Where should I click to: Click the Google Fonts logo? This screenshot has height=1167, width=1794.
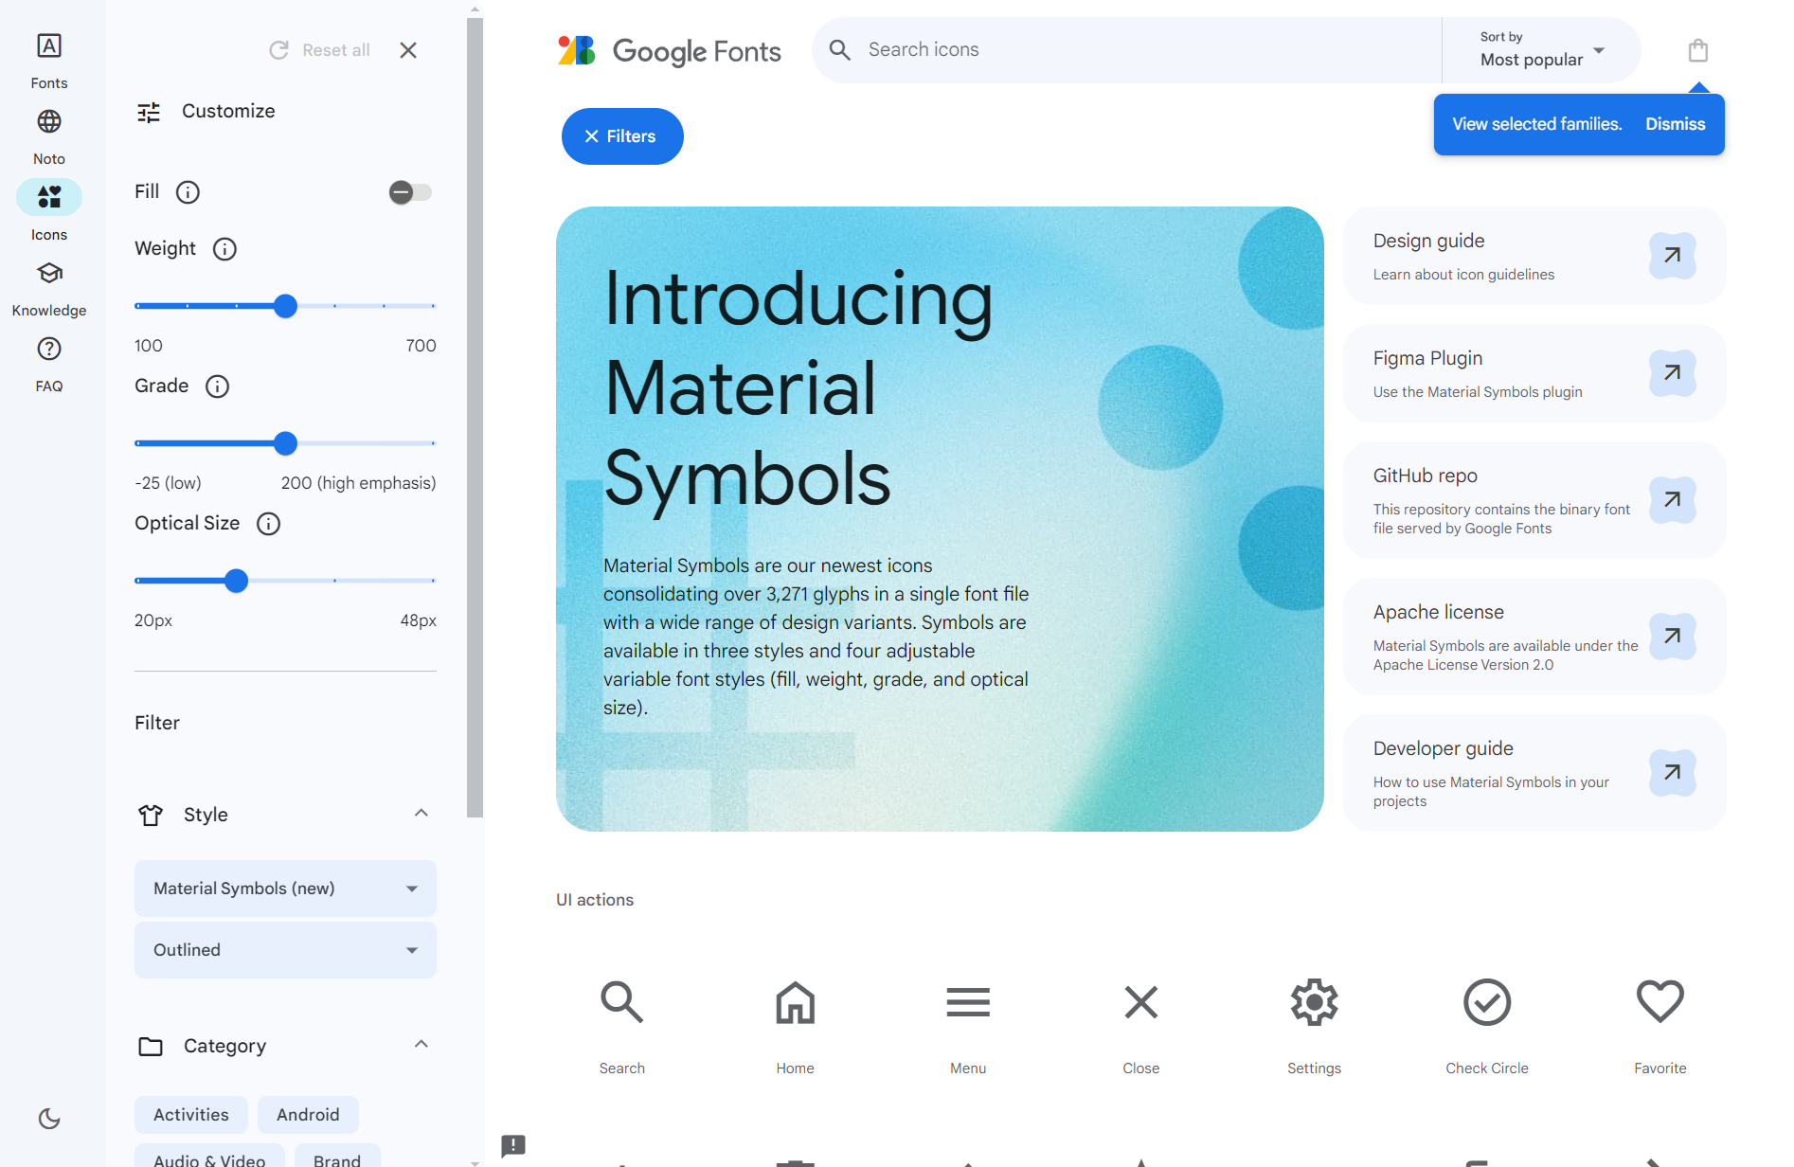(670, 50)
